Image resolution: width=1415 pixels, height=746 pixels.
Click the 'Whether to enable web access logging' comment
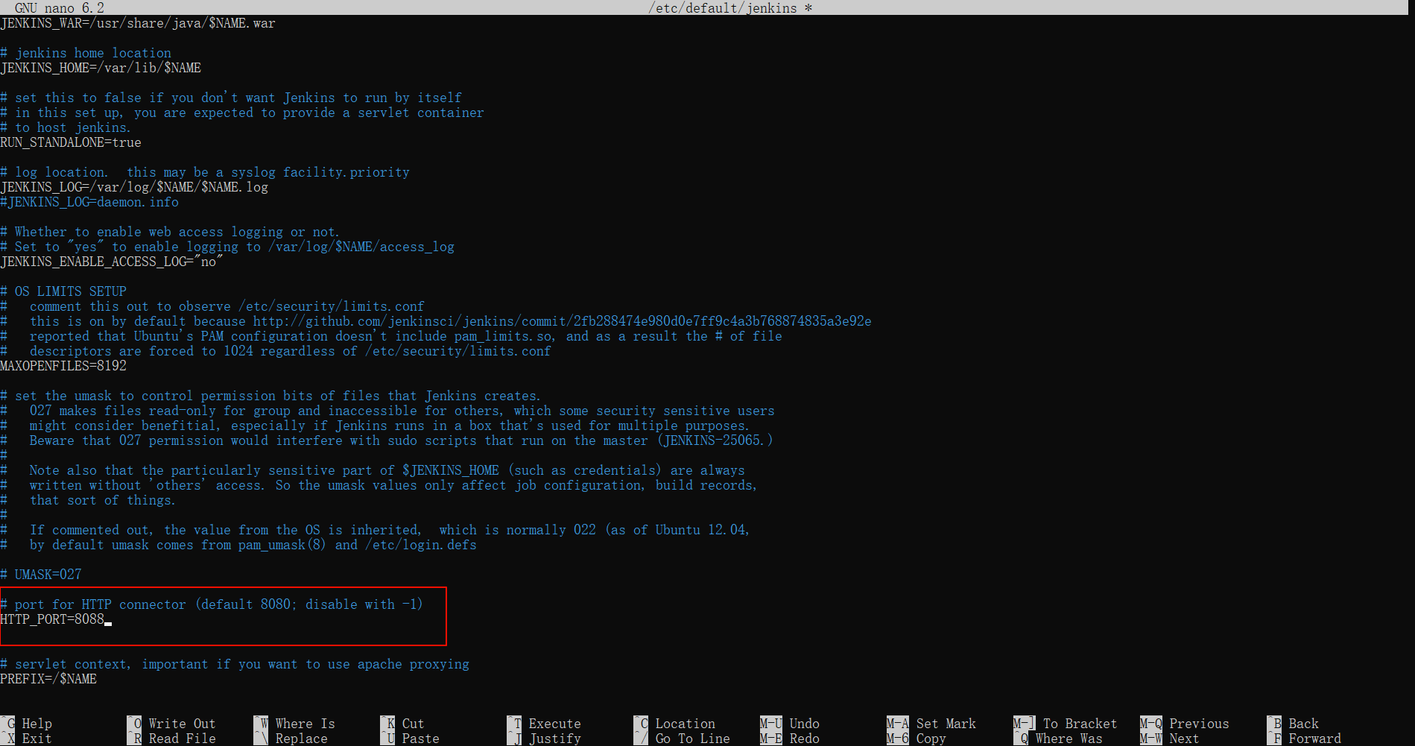170,232
